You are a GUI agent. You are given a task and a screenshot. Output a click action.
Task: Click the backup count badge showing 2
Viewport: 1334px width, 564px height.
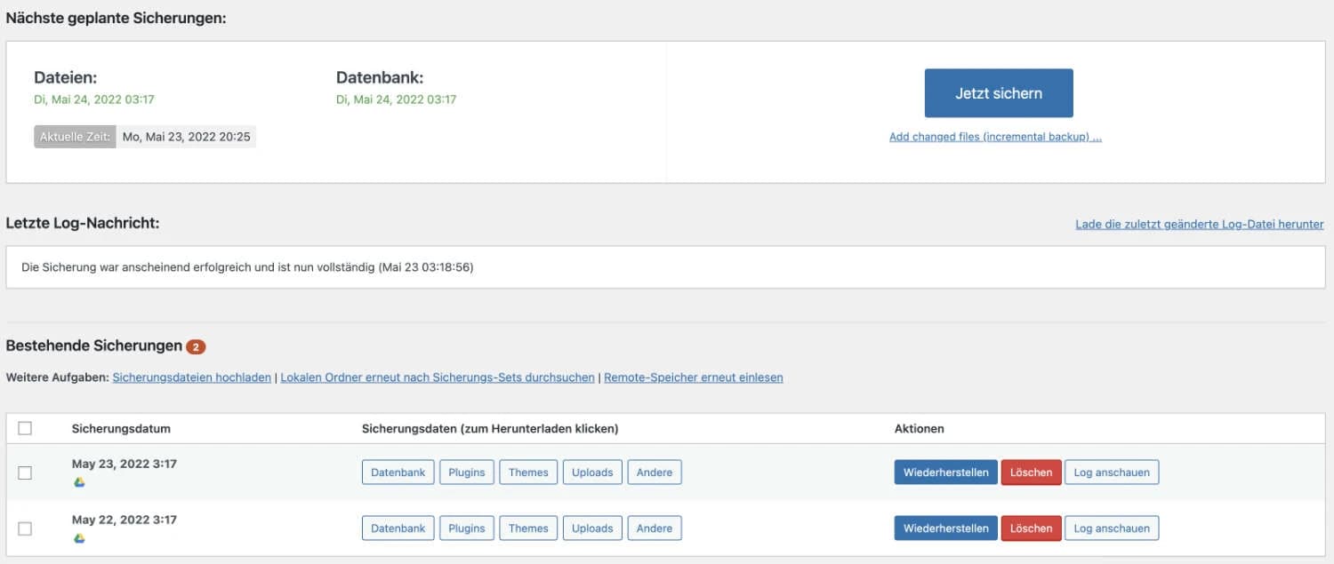point(197,346)
